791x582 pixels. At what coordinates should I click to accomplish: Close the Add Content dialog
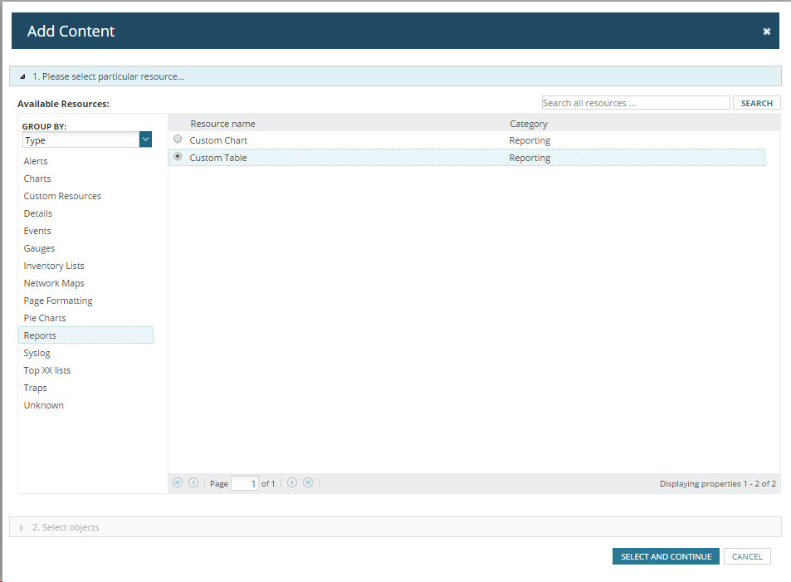point(766,32)
